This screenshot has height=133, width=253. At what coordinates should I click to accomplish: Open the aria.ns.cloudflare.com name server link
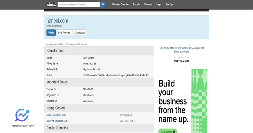[x=56, y=115]
